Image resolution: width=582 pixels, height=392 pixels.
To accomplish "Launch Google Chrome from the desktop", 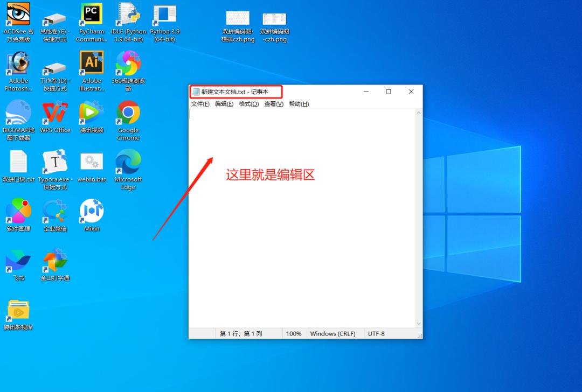I will click(128, 115).
